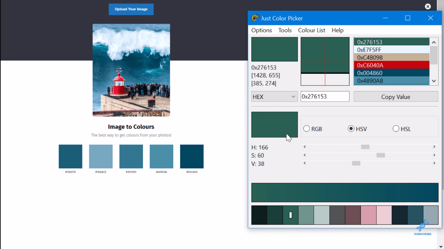This screenshot has width=444, height=249.
Task: Click the colour list scrollbar thumb
Action: pyautogui.click(x=434, y=55)
